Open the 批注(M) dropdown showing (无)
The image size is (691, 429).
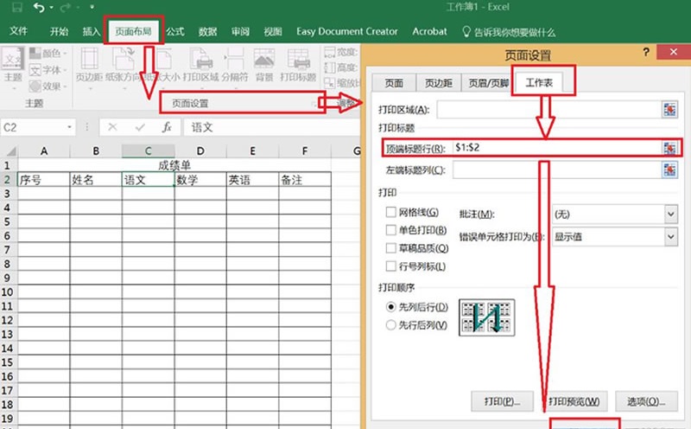coord(615,214)
